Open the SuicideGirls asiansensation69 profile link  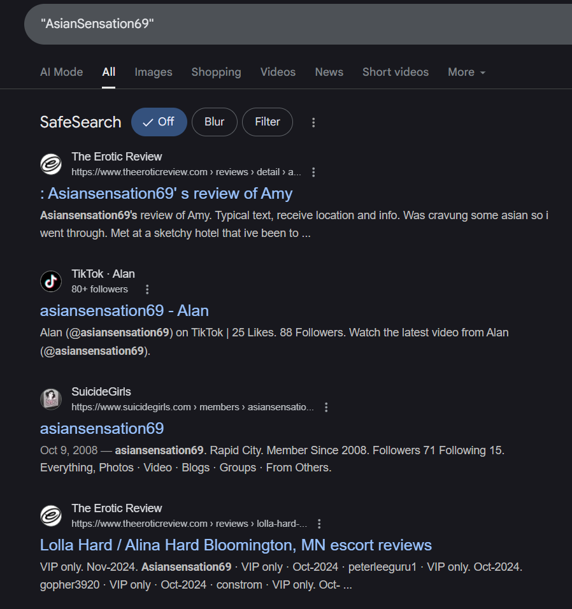102,428
